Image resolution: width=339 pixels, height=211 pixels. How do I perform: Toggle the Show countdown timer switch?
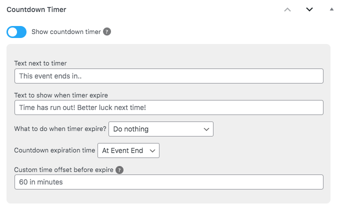click(x=16, y=32)
